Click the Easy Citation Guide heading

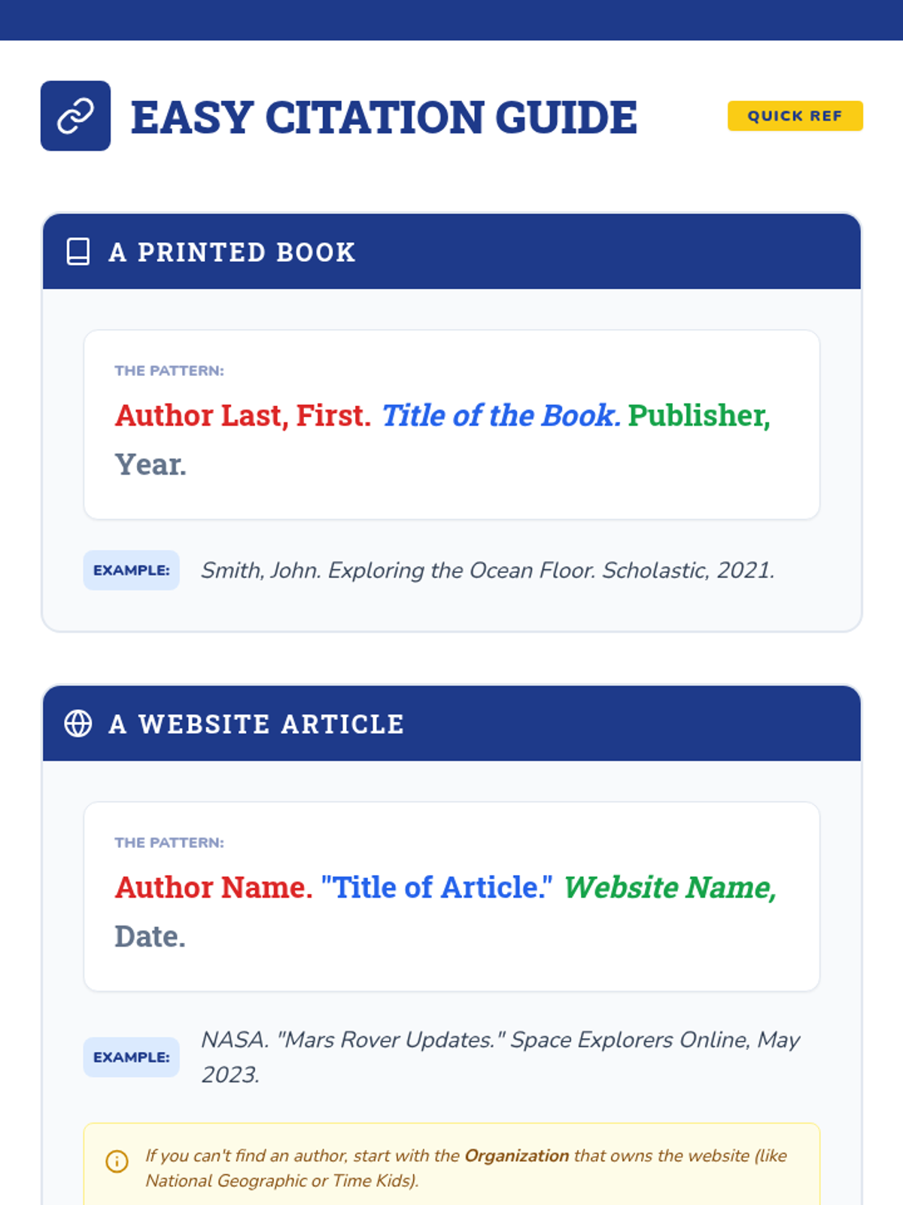384,117
